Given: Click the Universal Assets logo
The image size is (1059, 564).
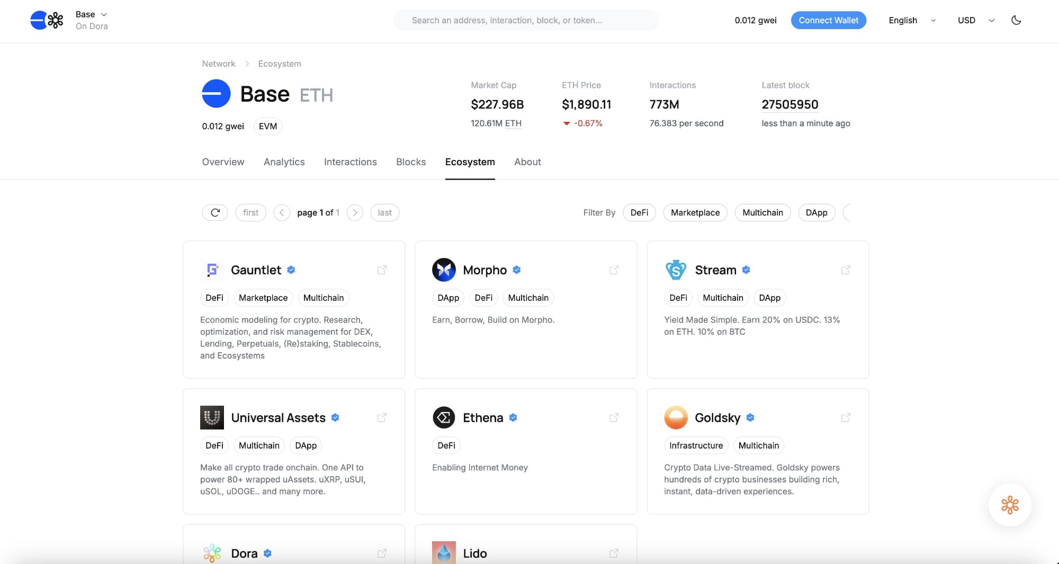Looking at the screenshot, I should (212, 418).
